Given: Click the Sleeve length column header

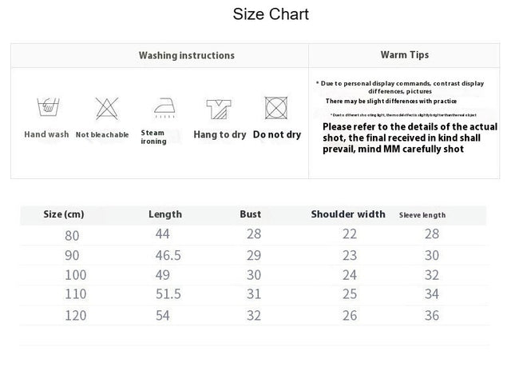Looking at the screenshot, I should [x=422, y=215].
